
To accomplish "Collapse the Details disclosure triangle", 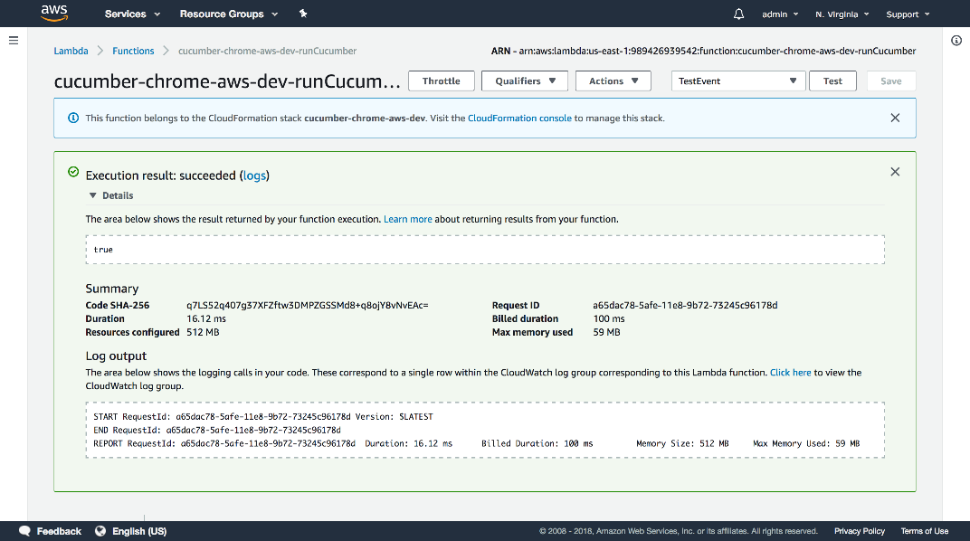I will (92, 195).
